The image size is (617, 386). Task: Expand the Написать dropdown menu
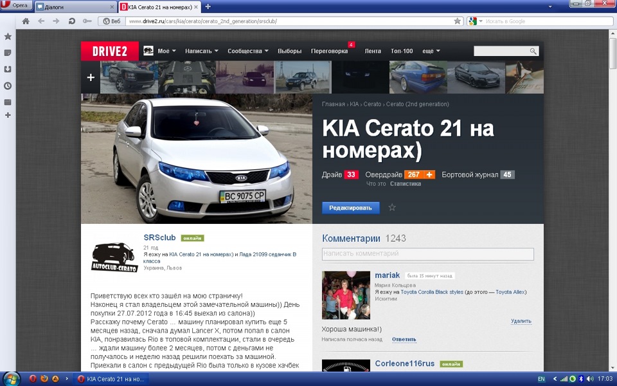201,51
